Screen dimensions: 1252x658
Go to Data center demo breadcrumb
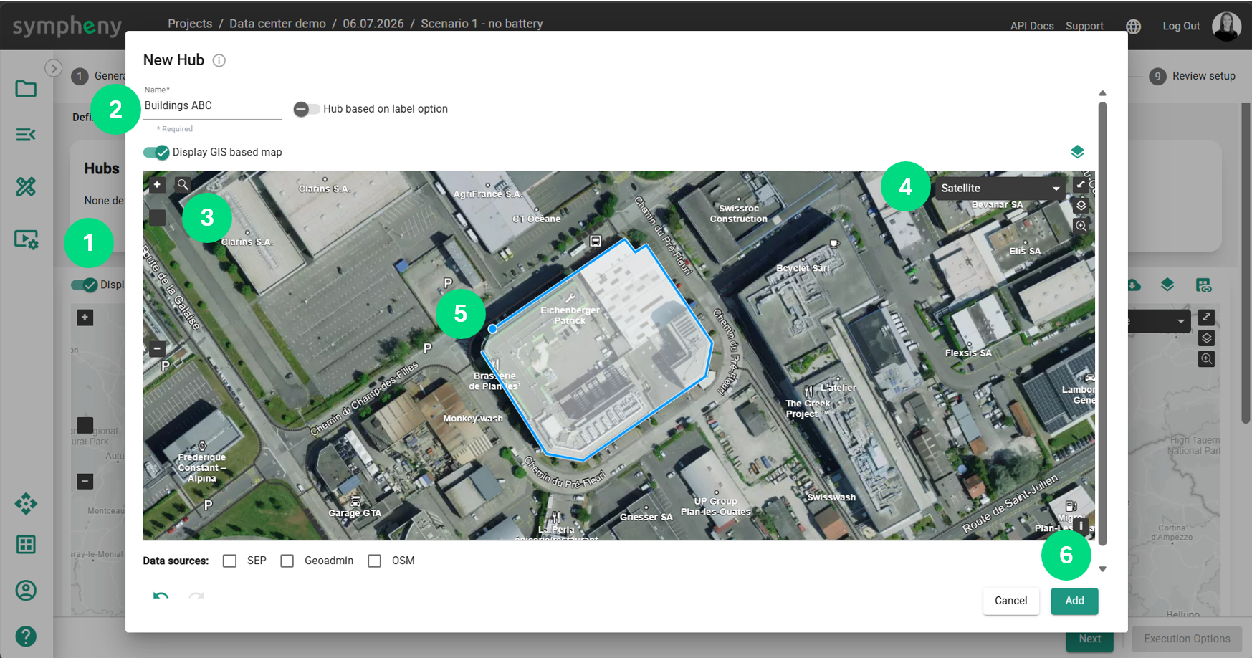[277, 24]
